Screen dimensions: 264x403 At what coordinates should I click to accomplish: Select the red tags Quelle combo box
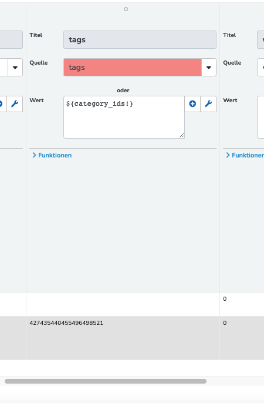(133, 68)
